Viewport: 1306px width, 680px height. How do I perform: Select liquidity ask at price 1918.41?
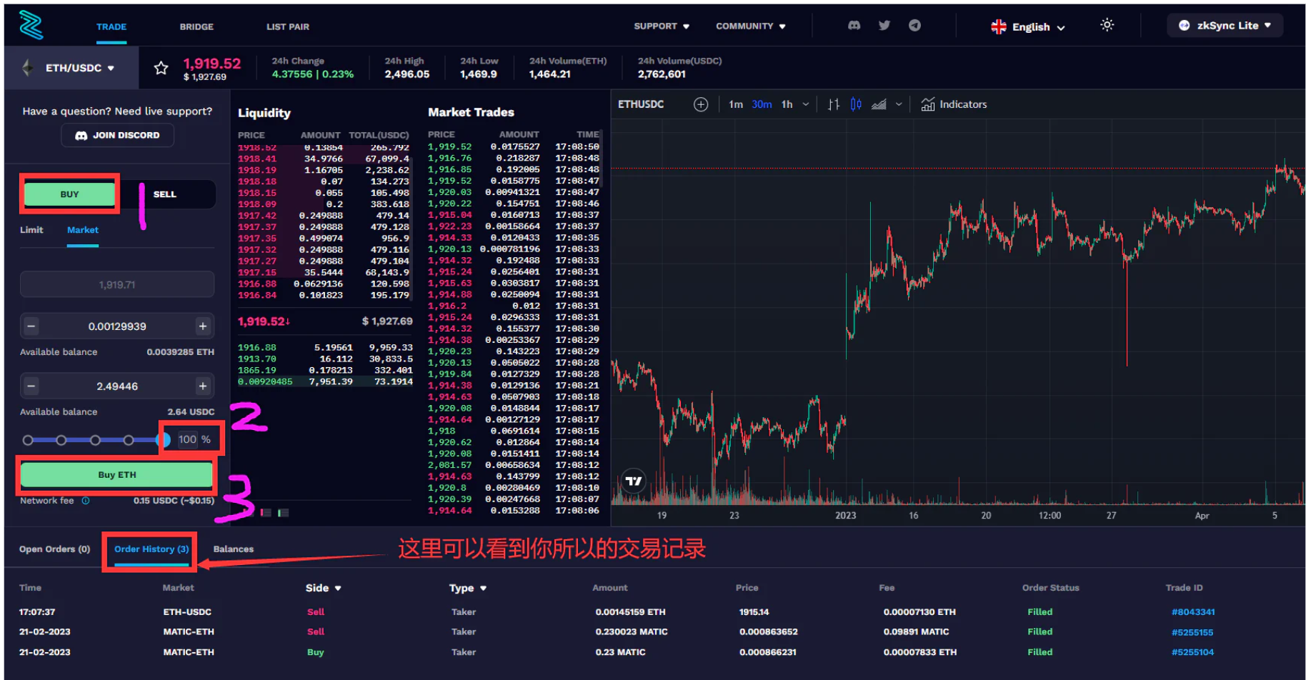point(324,159)
